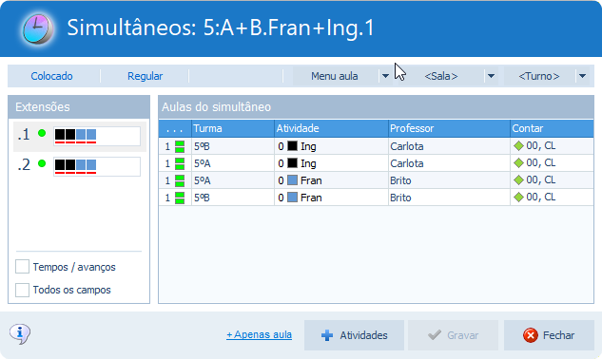
Task: Click green diamond in 5ºA Fran row
Action: pyautogui.click(x=518, y=179)
